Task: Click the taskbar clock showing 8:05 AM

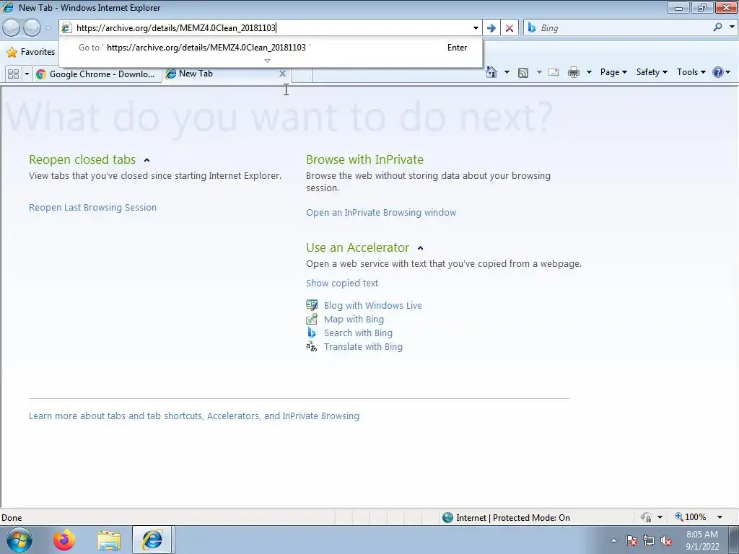Action: pyautogui.click(x=701, y=540)
